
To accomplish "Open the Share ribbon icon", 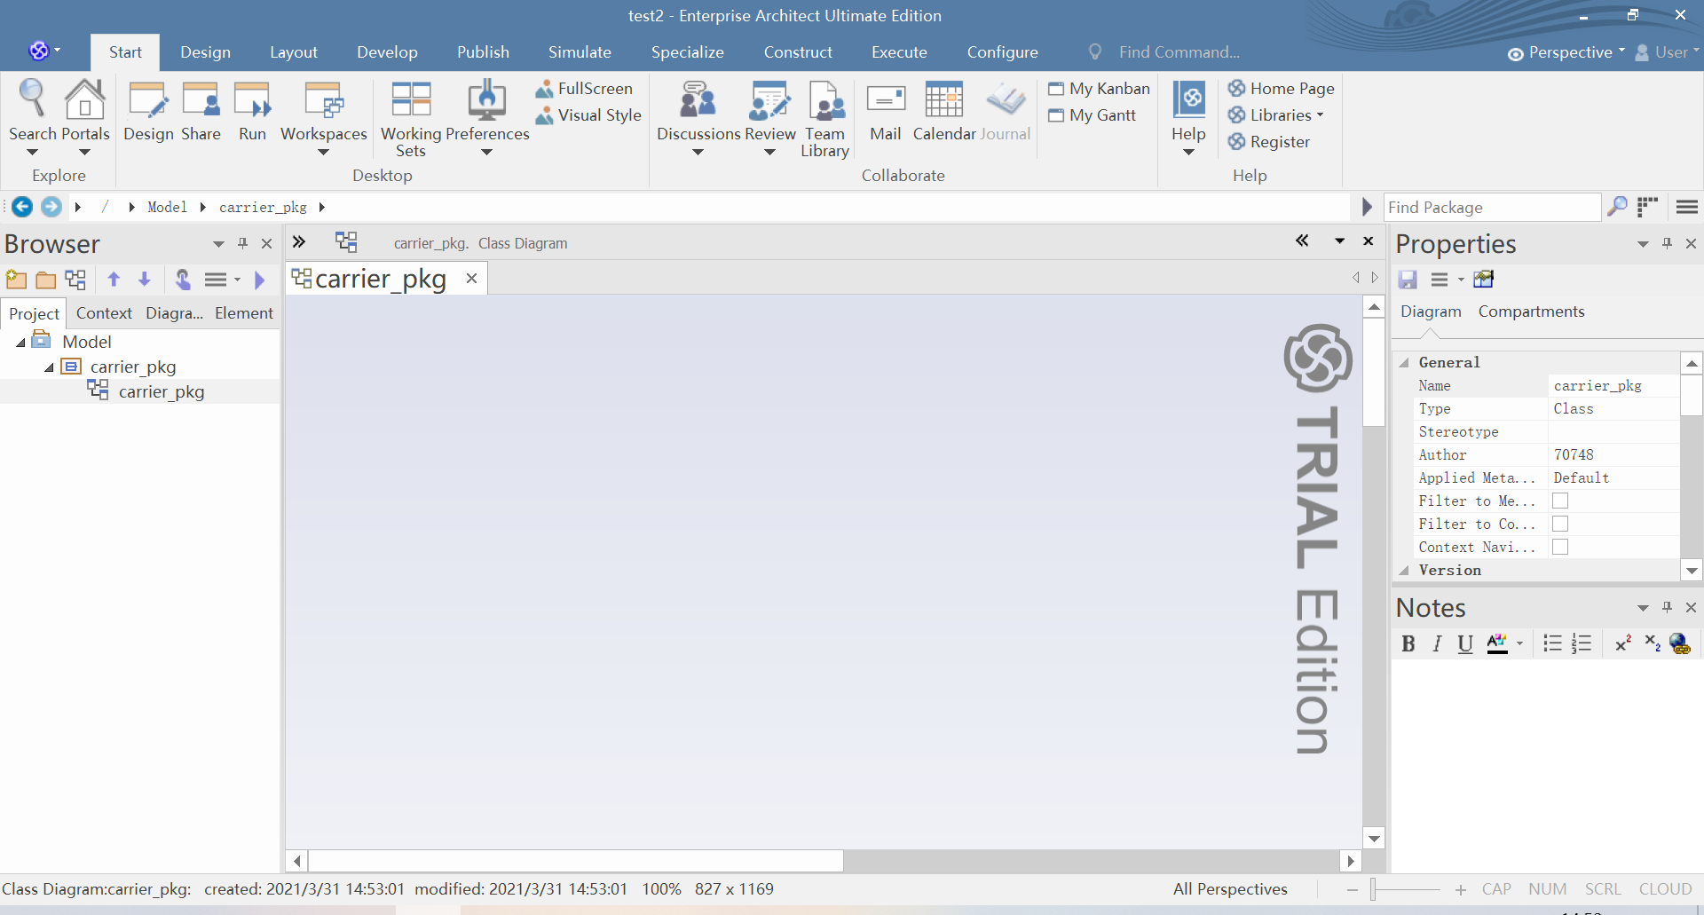I will [201, 111].
